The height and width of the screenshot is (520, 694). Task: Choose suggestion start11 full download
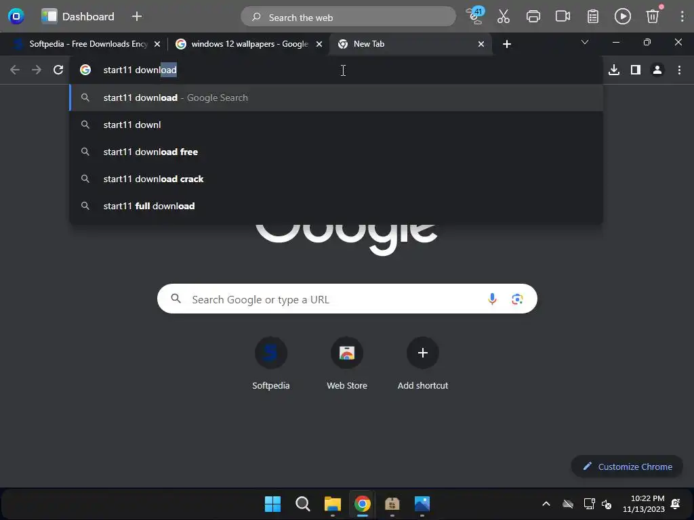pos(336,206)
